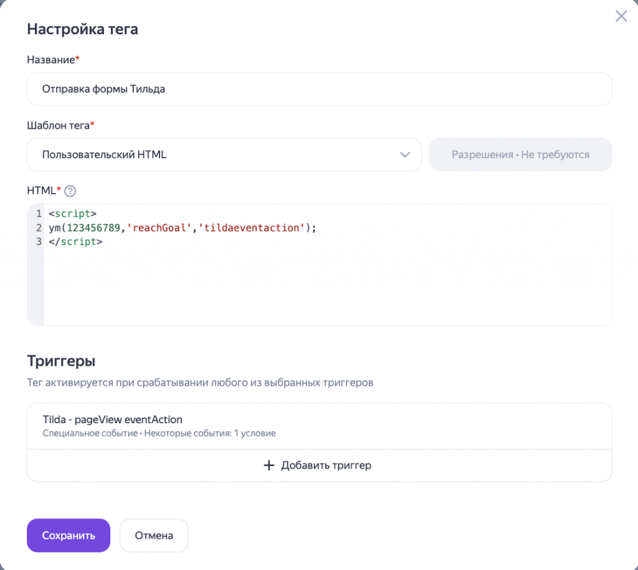This screenshot has width=638, height=570.
Task: Click line number 3 in editor gutter
Action: [x=39, y=241]
